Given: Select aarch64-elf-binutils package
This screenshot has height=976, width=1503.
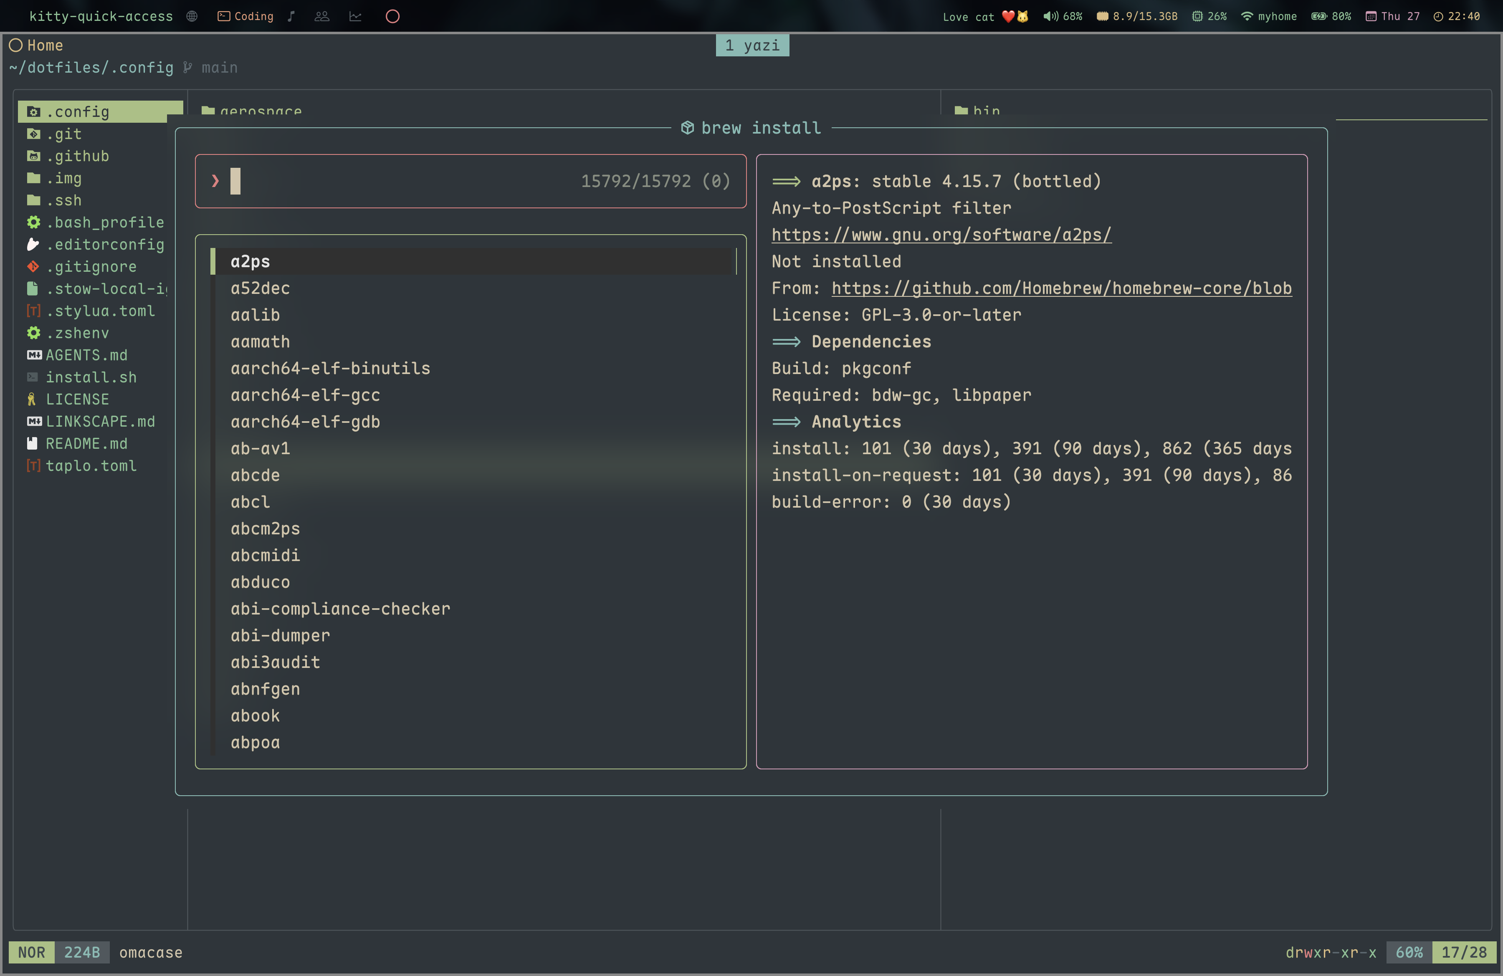Looking at the screenshot, I should point(330,368).
